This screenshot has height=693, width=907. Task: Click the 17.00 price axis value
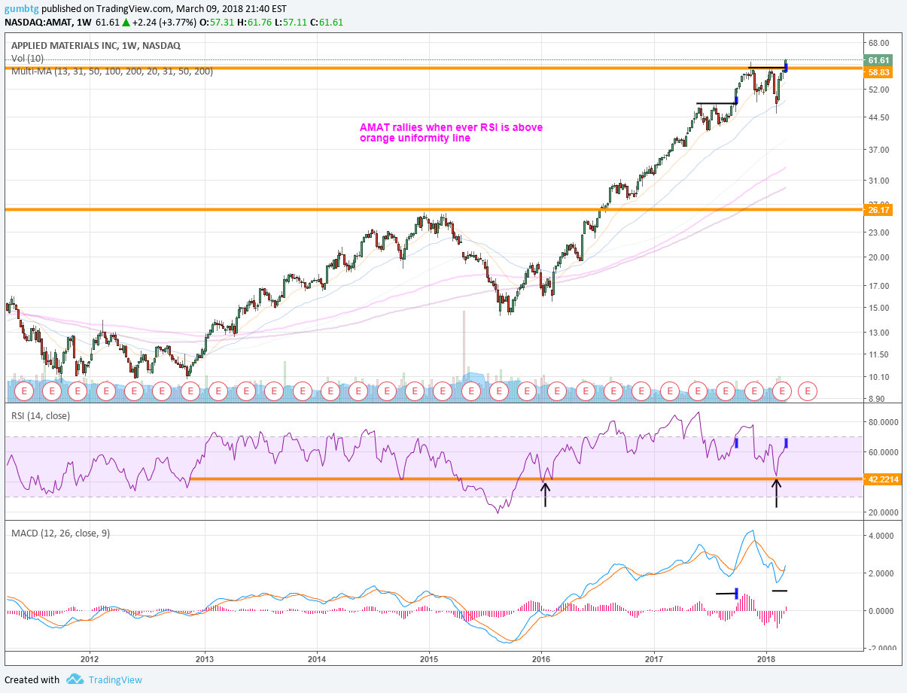pyautogui.click(x=879, y=286)
